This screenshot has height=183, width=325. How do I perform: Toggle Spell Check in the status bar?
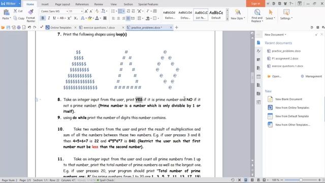[105, 180]
